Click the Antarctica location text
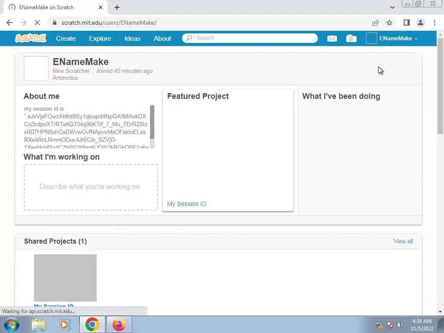 [65, 78]
